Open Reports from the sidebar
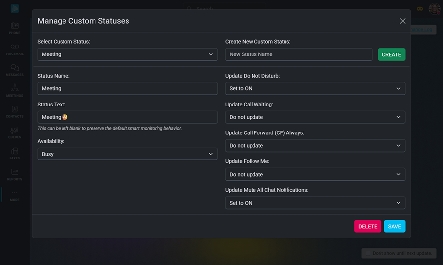The width and height of the screenshot is (443, 265). (15, 174)
